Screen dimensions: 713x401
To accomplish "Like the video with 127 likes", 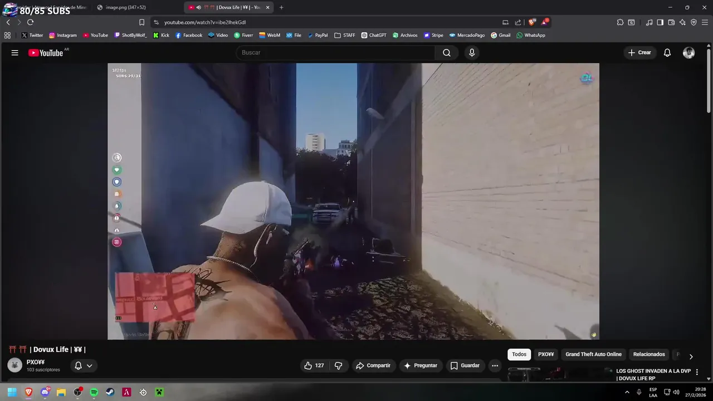I will click(x=314, y=365).
